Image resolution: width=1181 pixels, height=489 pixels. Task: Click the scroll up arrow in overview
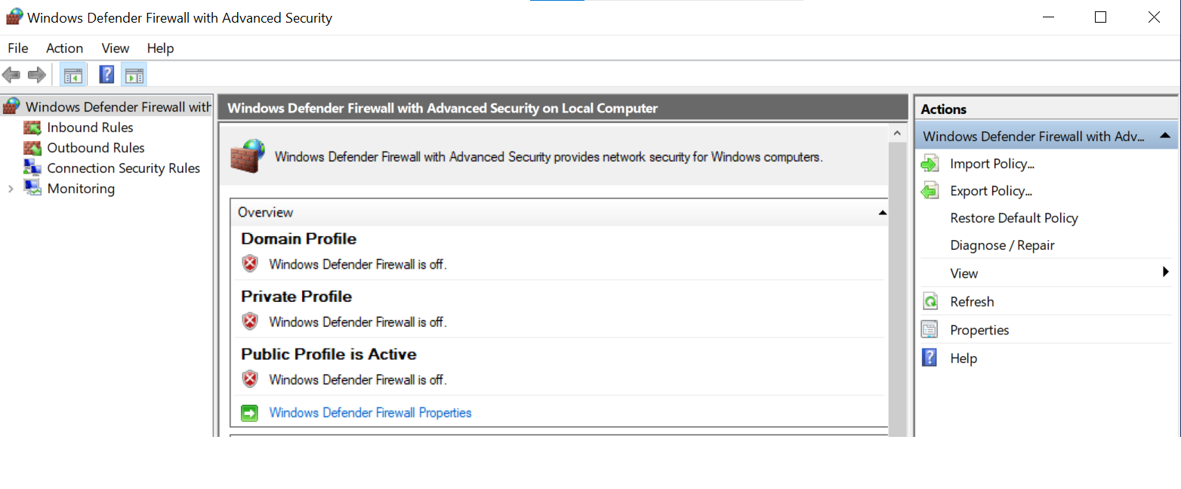[897, 134]
